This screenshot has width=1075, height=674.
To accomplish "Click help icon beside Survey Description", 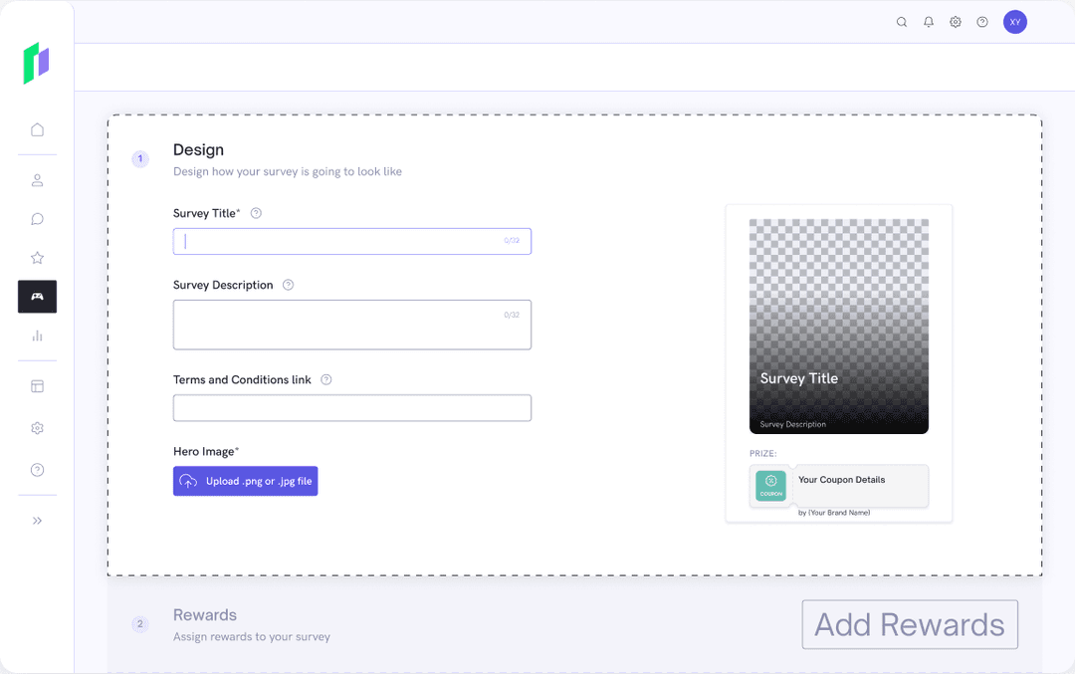I will point(289,285).
